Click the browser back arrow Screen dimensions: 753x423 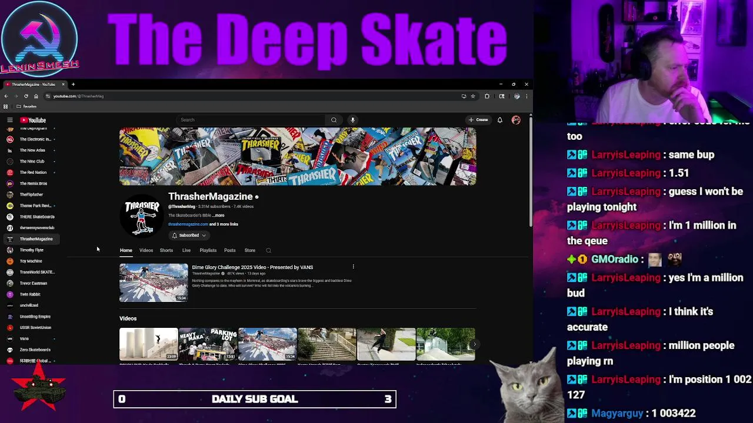[x=6, y=96]
